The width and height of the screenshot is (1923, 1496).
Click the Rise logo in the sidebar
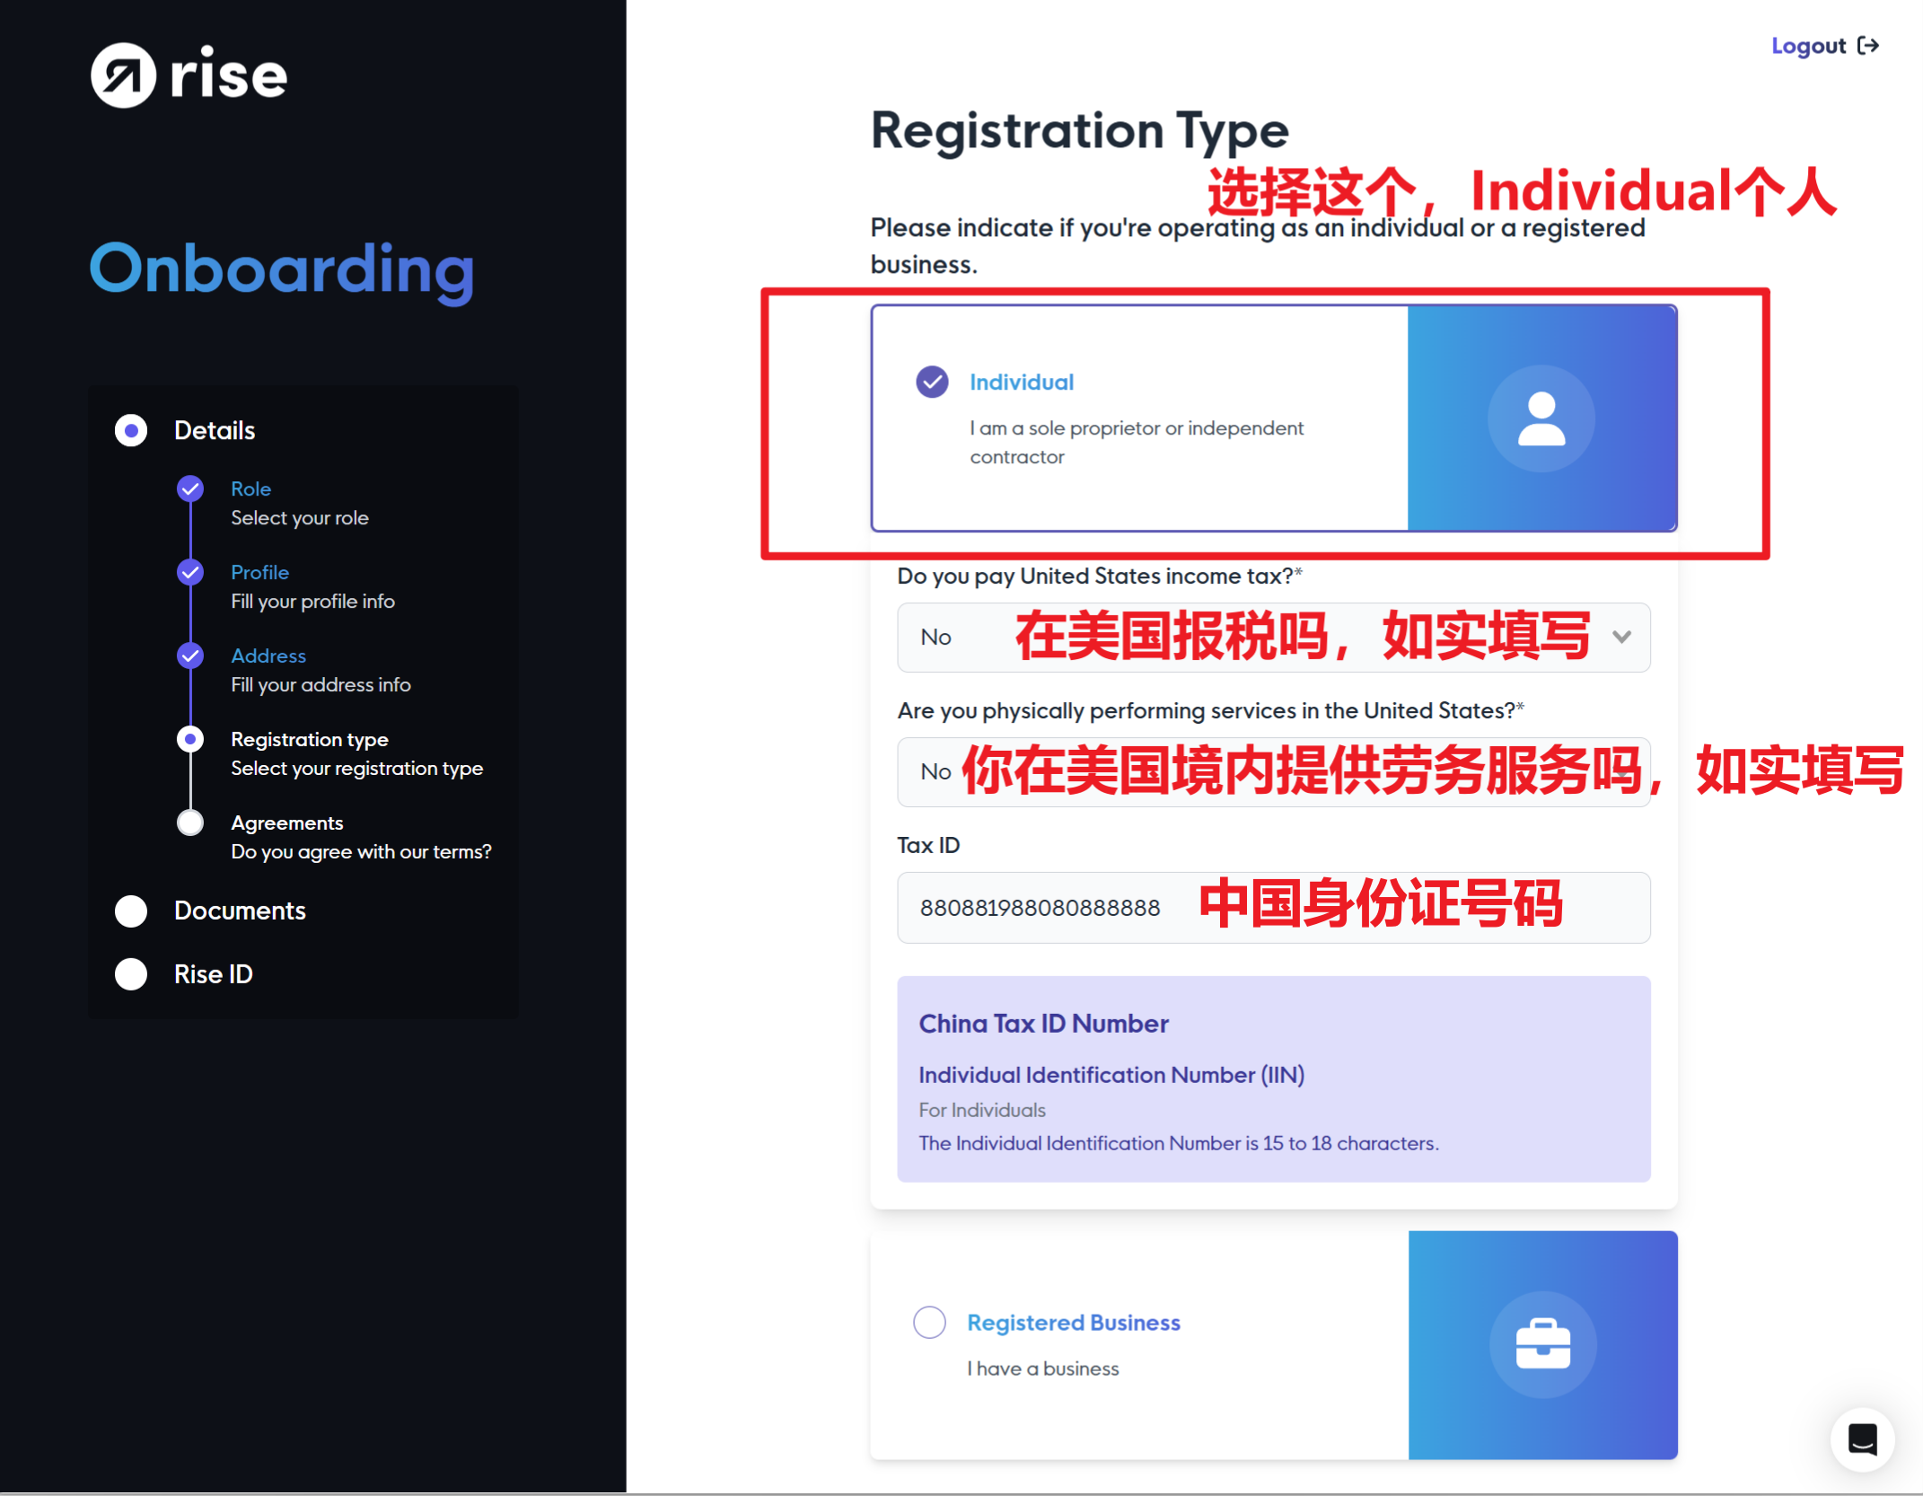(x=188, y=75)
